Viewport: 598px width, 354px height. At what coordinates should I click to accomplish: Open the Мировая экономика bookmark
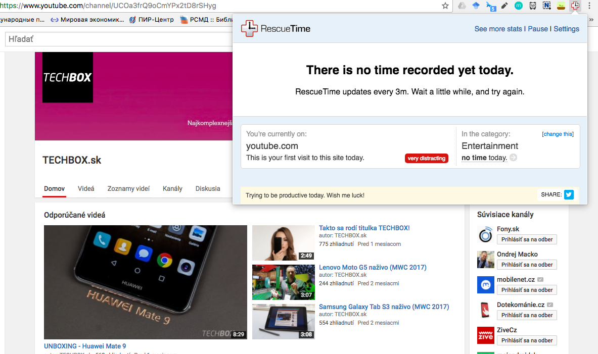[x=87, y=19]
